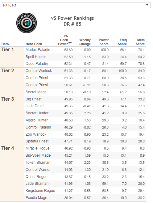The width and height of the screenshot is (153, 203).
Task: Click the dropdown arrow beside R4 to R1
Action: pos(147,5)
